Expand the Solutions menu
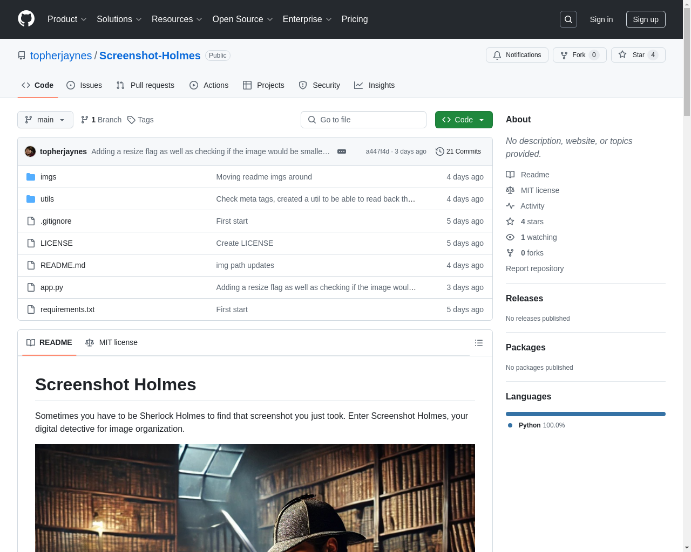 [119, 19]
